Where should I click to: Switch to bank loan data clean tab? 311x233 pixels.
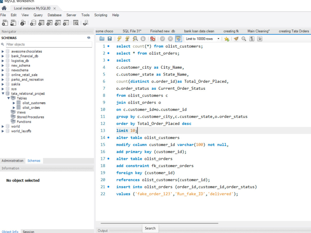pyautogui.click(x=199, y=31)
